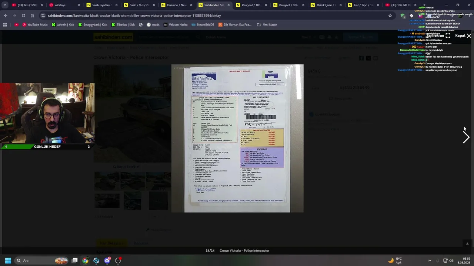The width and height of the screenshot is (474, 266).
Task: Focus the sahibinden.com address bar
Action: 215,16
